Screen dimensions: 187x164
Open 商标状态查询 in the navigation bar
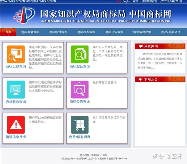click(x=86, y=32)
